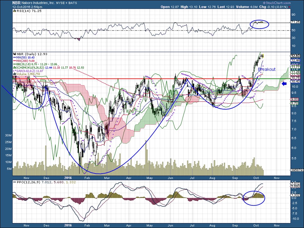Click the bar icon beside Volume legend

14,74
